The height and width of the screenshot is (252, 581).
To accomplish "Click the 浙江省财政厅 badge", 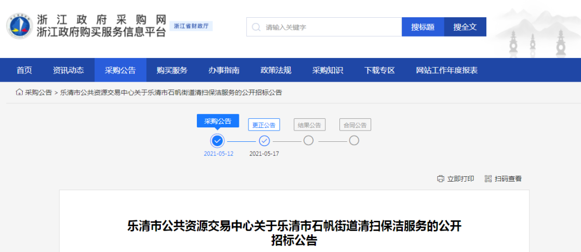I will pos(191,26).
